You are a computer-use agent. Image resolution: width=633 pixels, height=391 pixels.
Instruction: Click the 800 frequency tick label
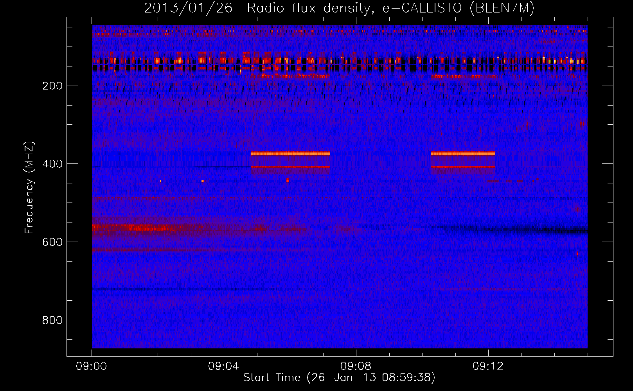(52, 320)
